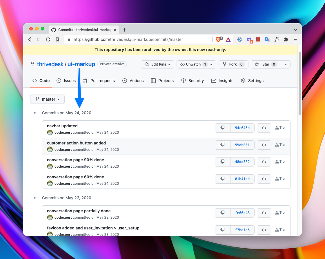This screenshot has height=259, width=325.
Task: Click the f? font finder extension
Action: point(277,39)
